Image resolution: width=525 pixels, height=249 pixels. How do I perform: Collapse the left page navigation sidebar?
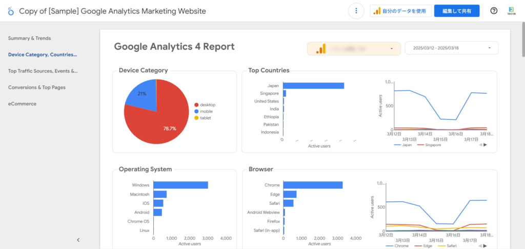tap(78, 240)
